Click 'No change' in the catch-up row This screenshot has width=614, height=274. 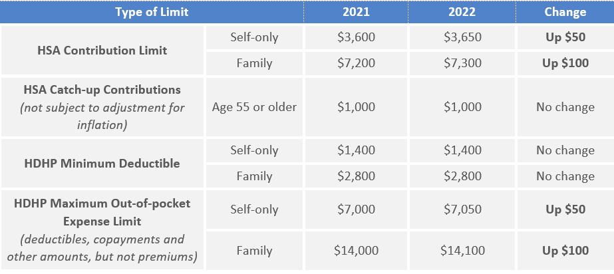pos(565,107)
